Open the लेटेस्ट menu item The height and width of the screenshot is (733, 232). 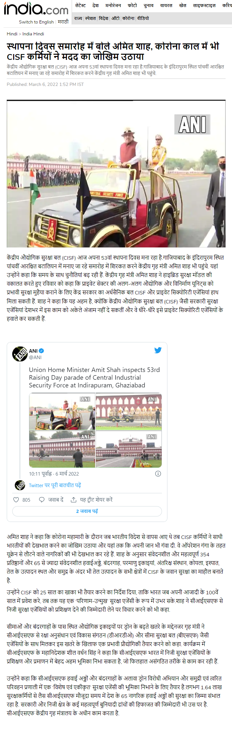pyautogui.click(x=80, y=5)
